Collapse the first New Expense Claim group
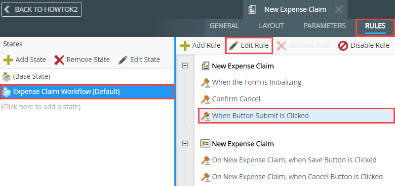This screenshot has height=186, width=395. [x=185, y=66]
